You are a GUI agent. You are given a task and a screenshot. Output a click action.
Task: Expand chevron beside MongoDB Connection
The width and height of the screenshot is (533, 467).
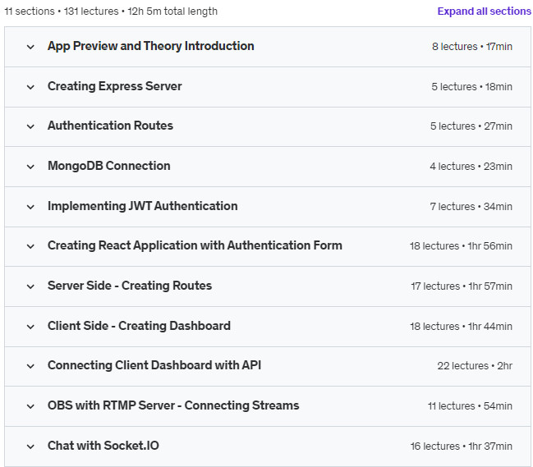click(30, 167)
